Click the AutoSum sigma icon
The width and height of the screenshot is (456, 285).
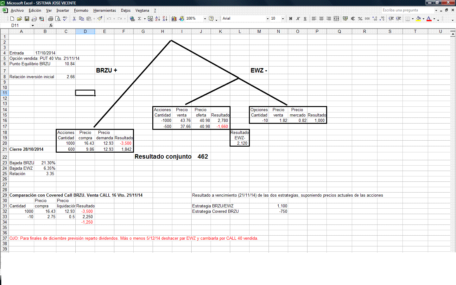pyautogui.click(x=139, y=19)
